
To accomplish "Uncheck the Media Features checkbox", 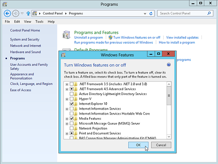I will coord(71,118).
